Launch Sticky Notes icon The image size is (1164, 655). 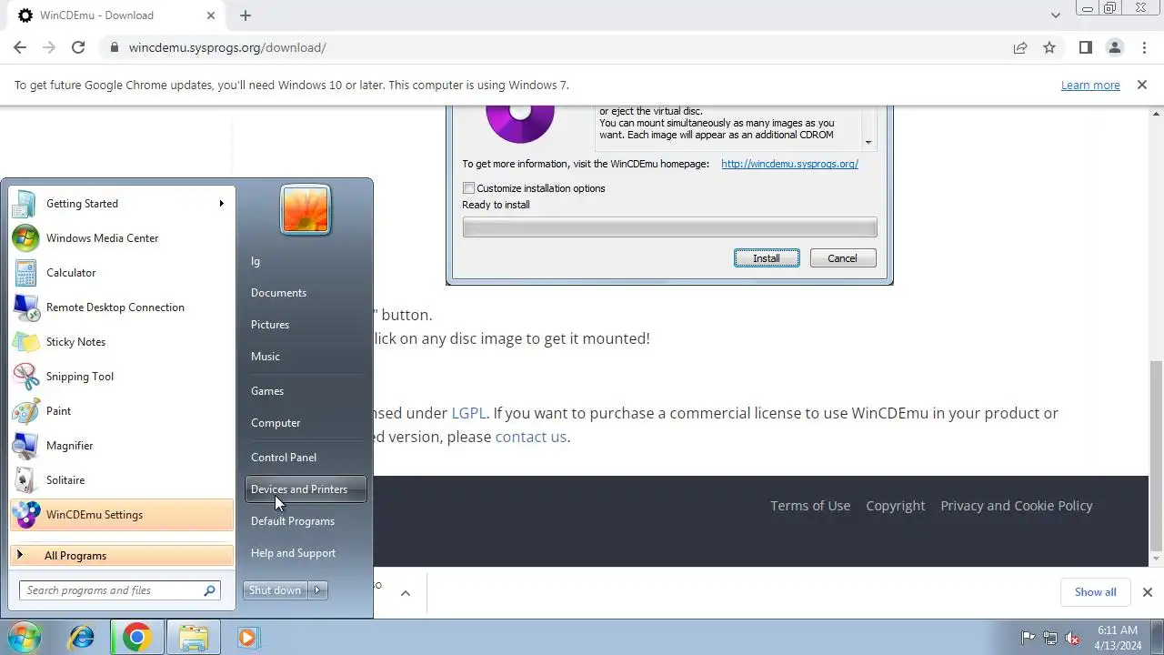(25, 342)
